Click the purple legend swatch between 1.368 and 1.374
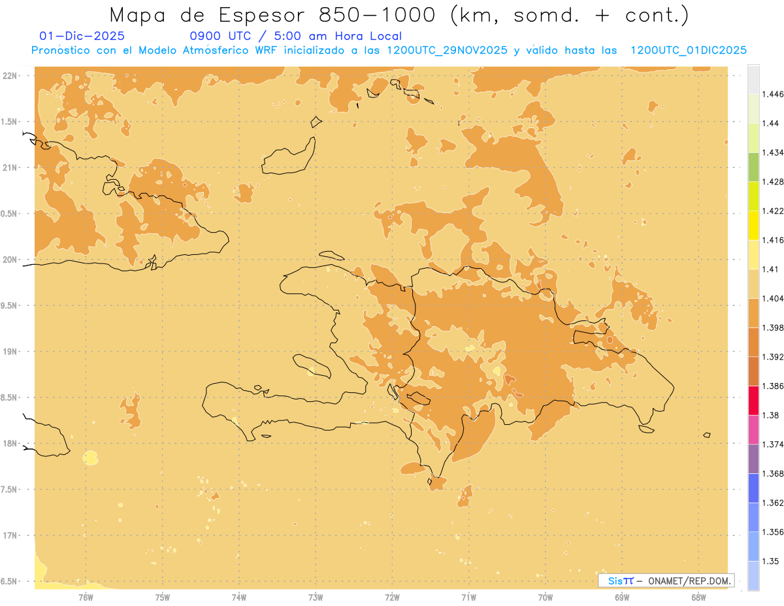784x606 pixels. (753, 459)
